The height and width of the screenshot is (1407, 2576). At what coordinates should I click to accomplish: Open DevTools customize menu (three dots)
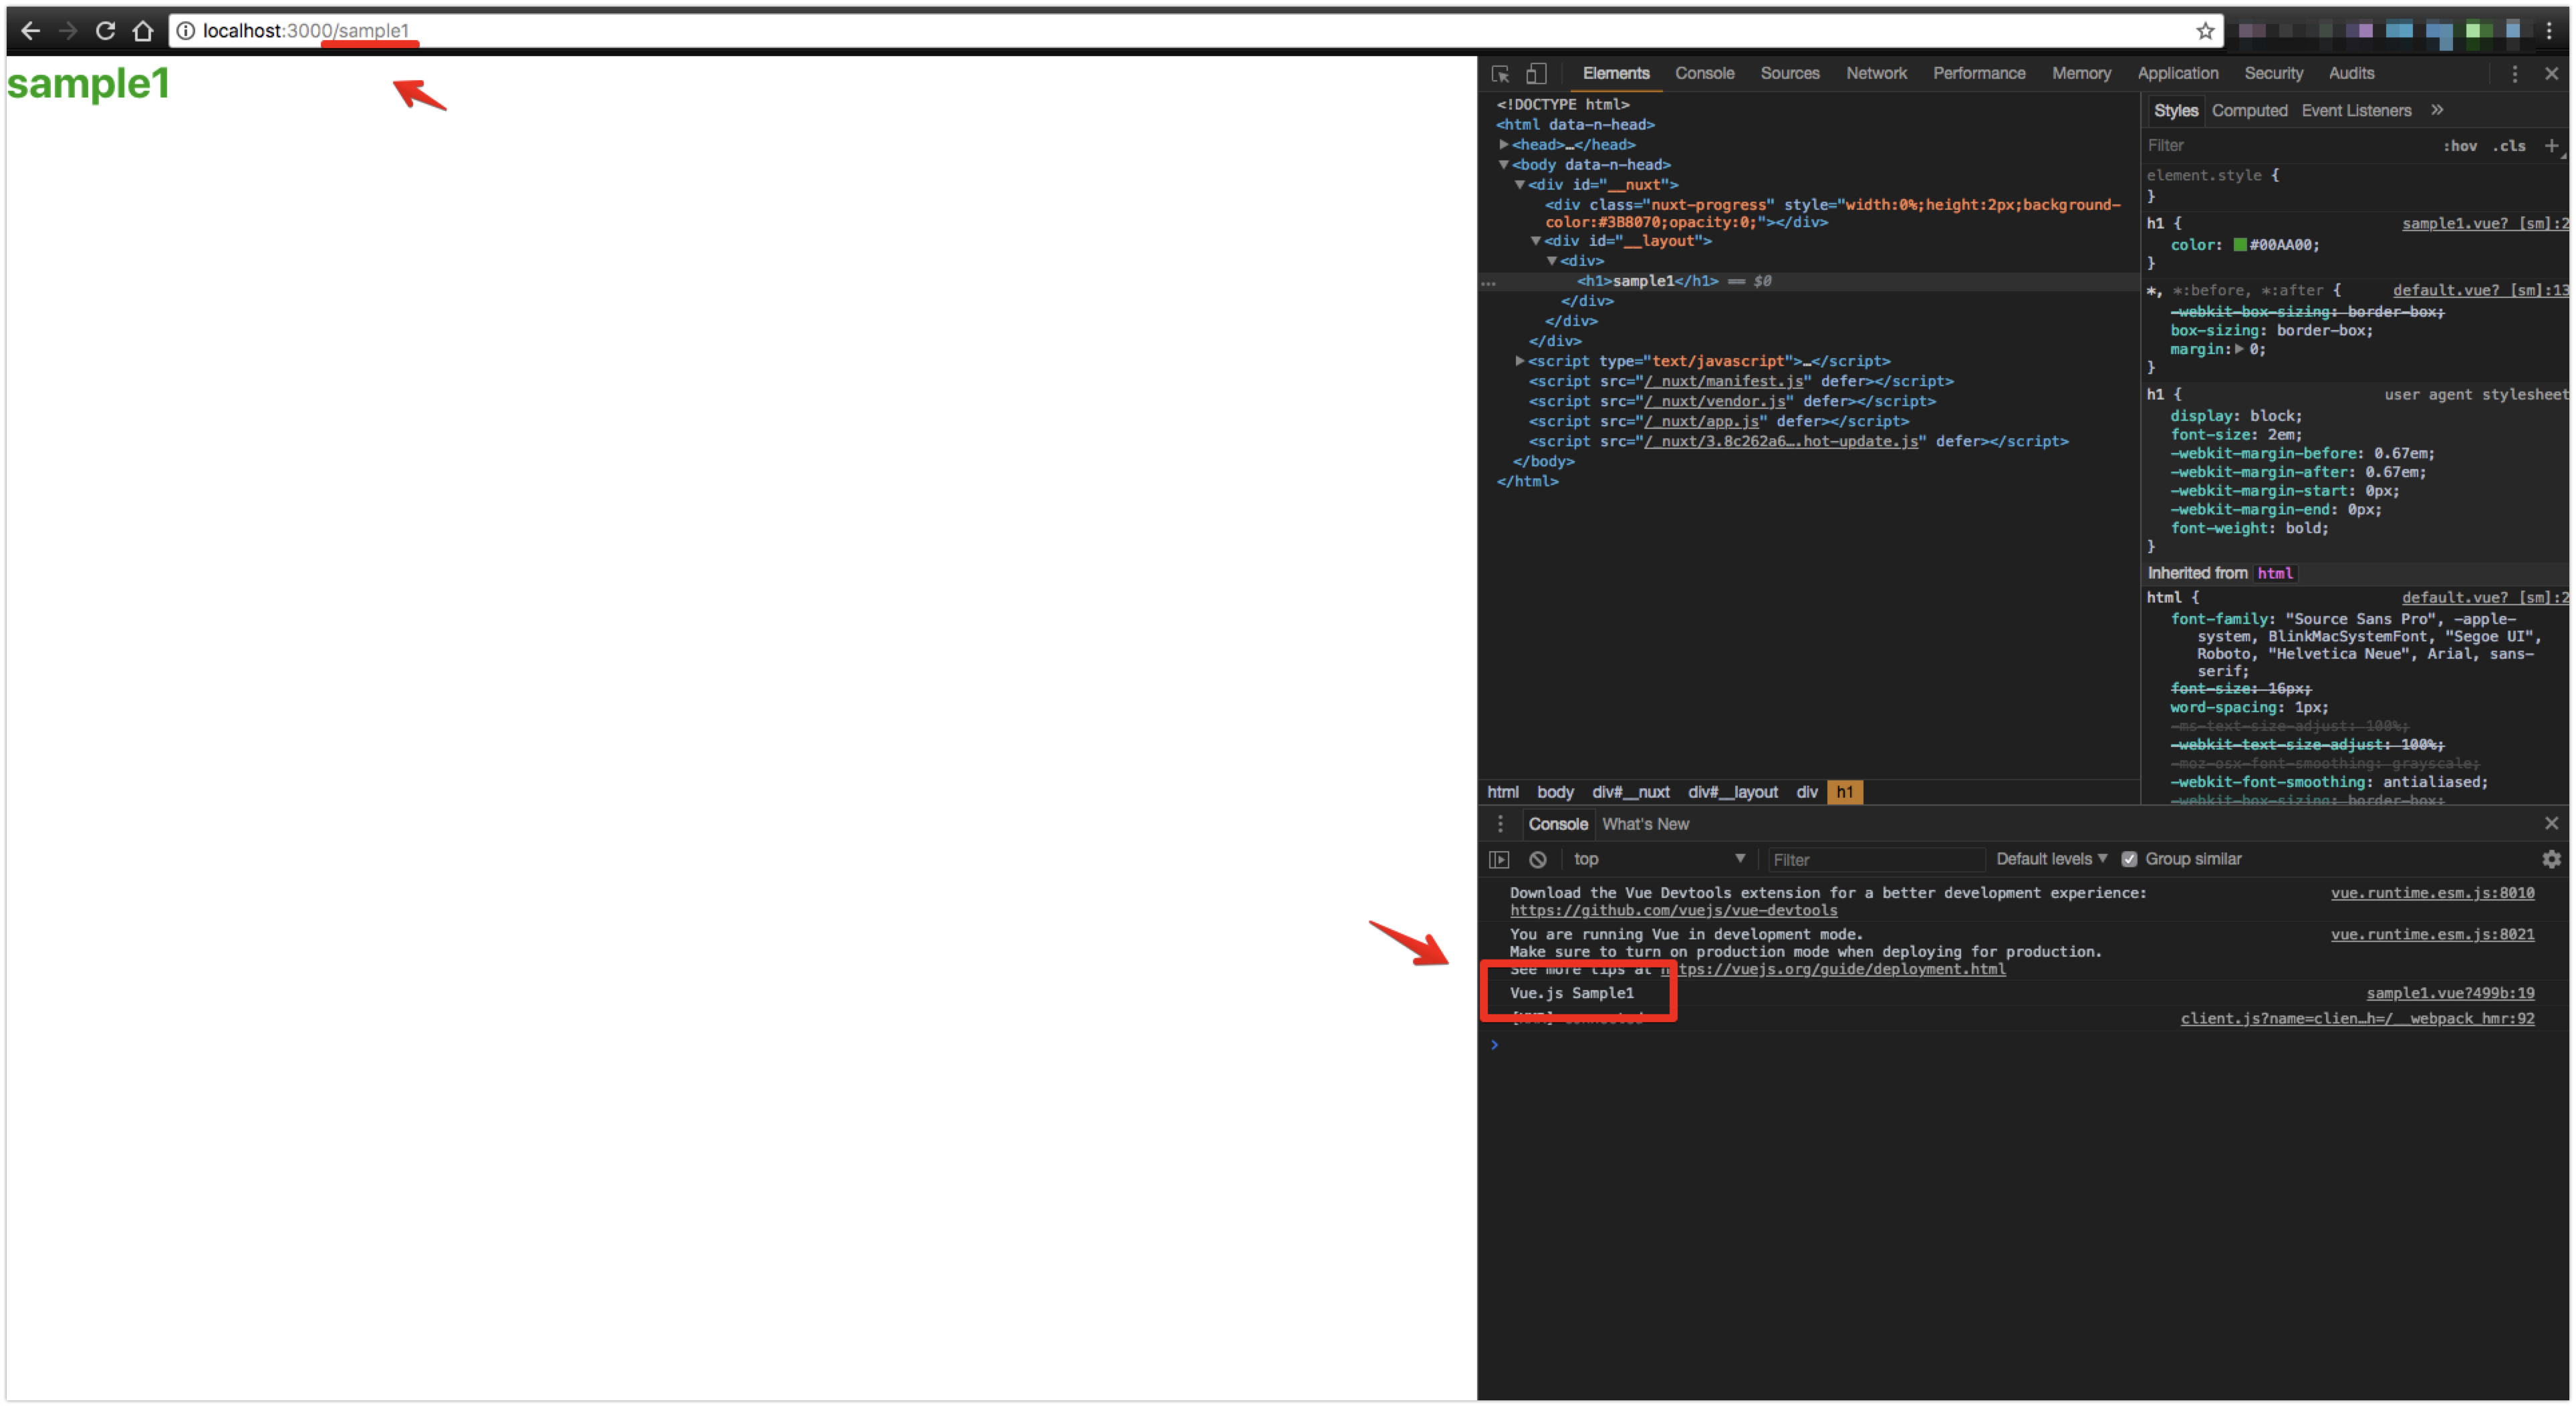coord(2515,74)
